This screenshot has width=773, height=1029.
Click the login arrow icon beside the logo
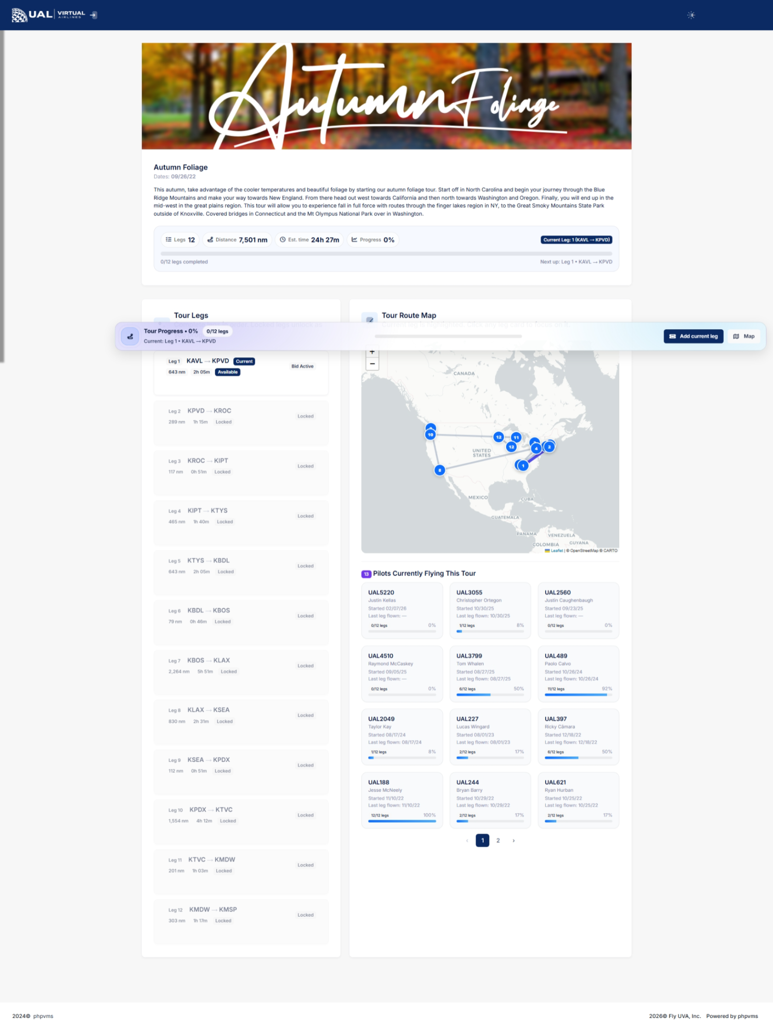[x=93, y=15]
